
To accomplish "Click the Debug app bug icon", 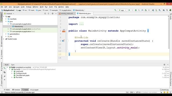I will [x=136, y=10].
